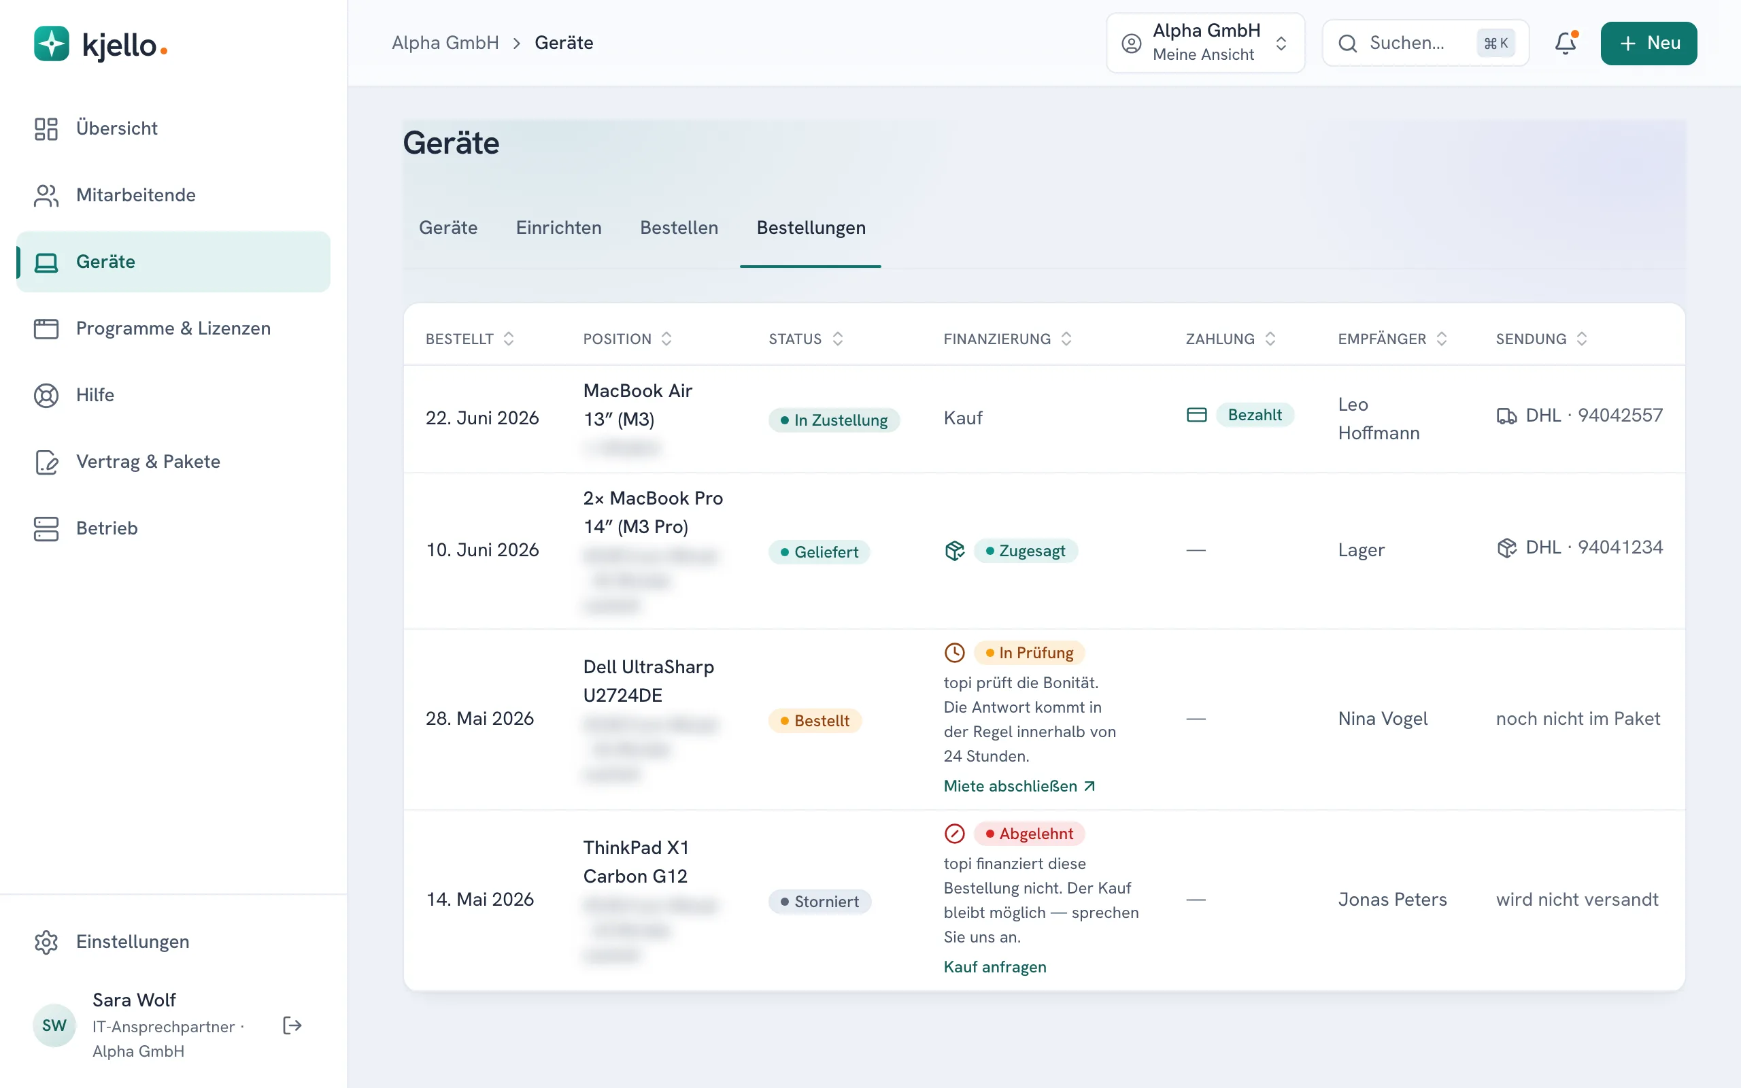Click recipient Nina Vogel

pos(1383,719)
